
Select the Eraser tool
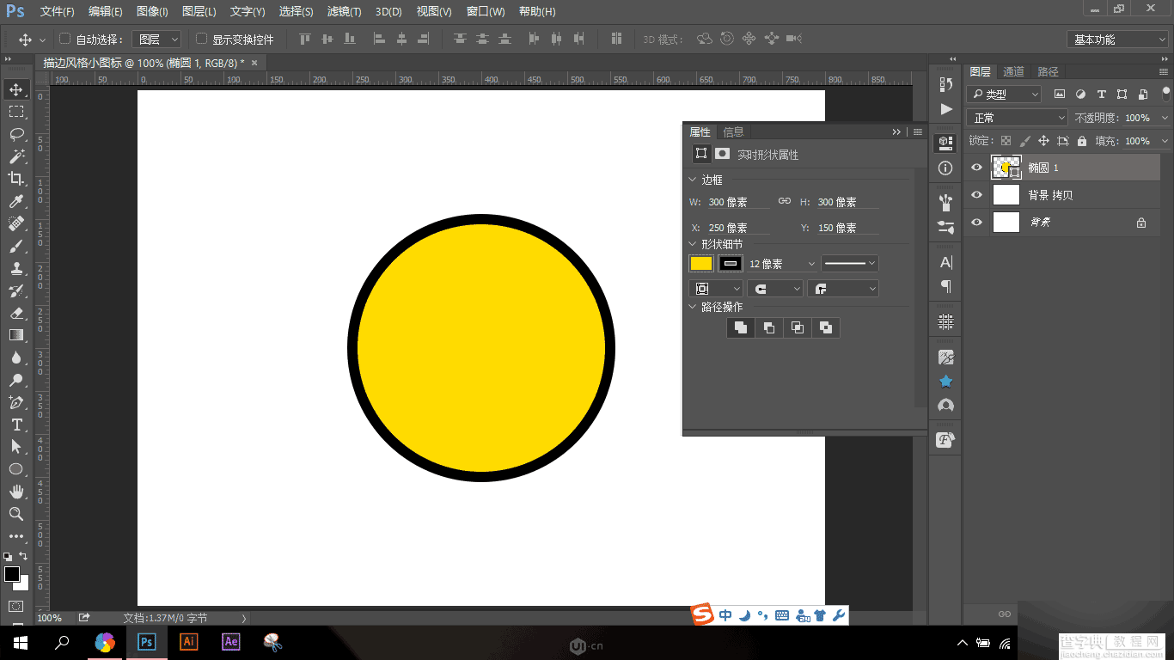15,313
